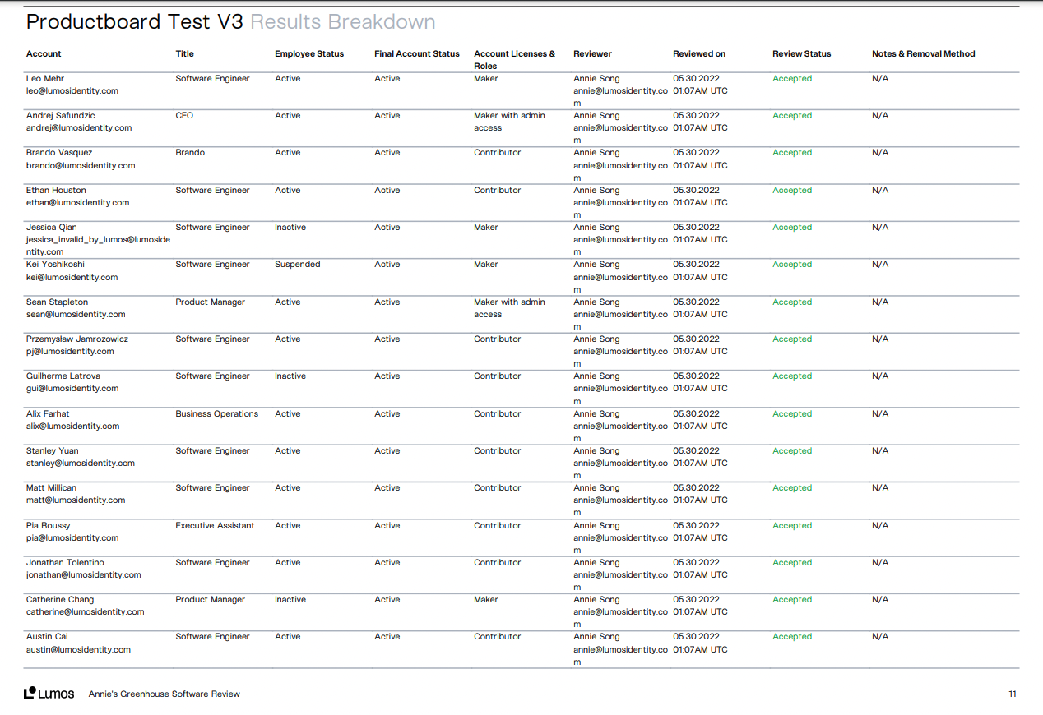Click "N/A" in Austin Cai's row
The width and height of the screenshot is (1043, 715).
click(880, 637)
